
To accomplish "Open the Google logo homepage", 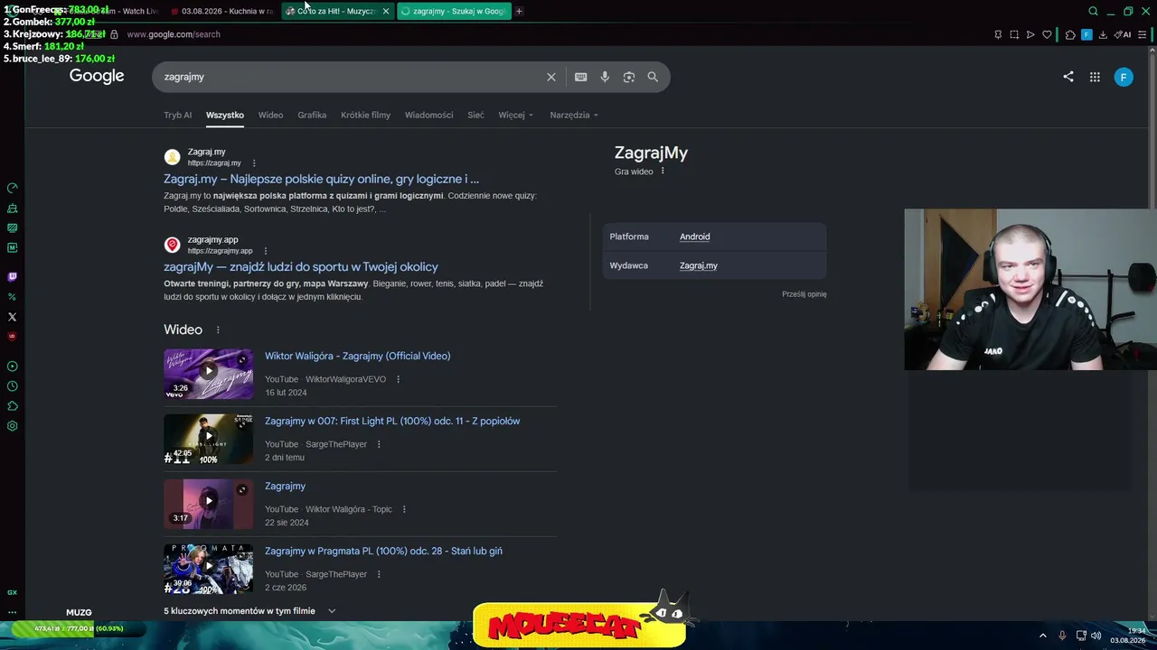I will (97, 76).
